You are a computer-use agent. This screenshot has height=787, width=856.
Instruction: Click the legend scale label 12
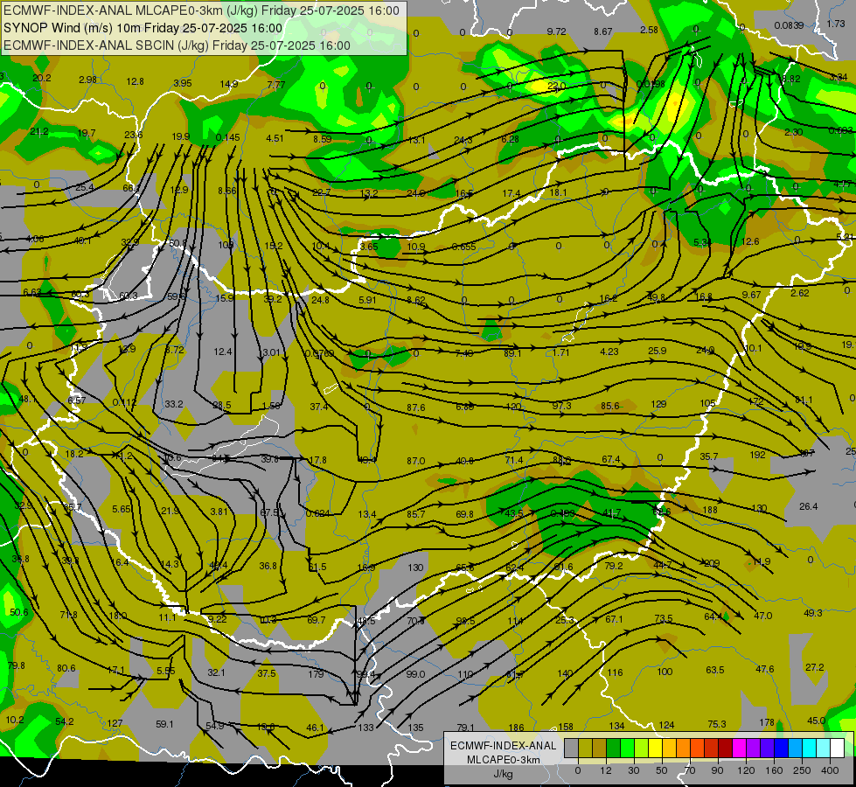pyautogui.click(x=606, y=770)
